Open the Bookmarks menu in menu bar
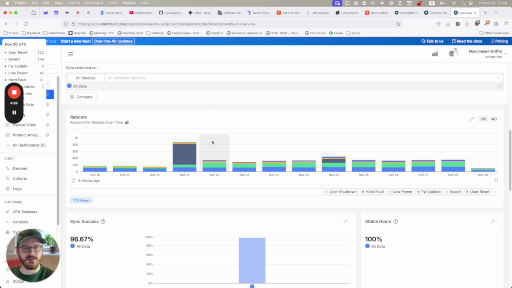Screen dimensions: 512x288 pyautogui.click(x=94, y=3)
